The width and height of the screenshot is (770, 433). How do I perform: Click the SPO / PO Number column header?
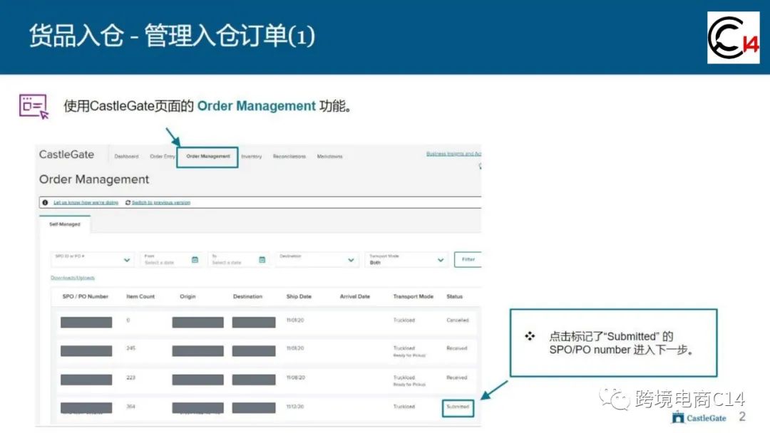click(x=85, y=297)
